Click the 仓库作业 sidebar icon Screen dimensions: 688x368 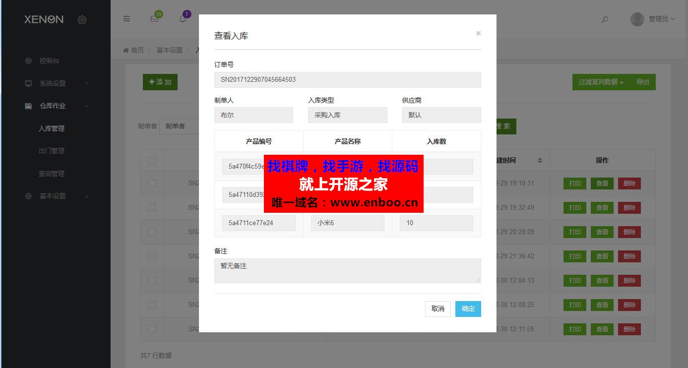point(28,106)
